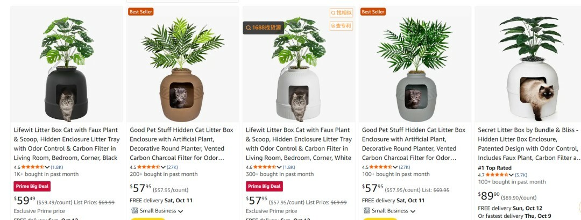
Task: Click the Small Business store icon under brown litter box
Action: [134, 211]
